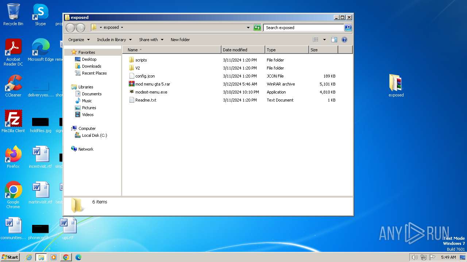Click the volume speaker tray icon
The image size is (467, 262).
(x=414, y=257)
